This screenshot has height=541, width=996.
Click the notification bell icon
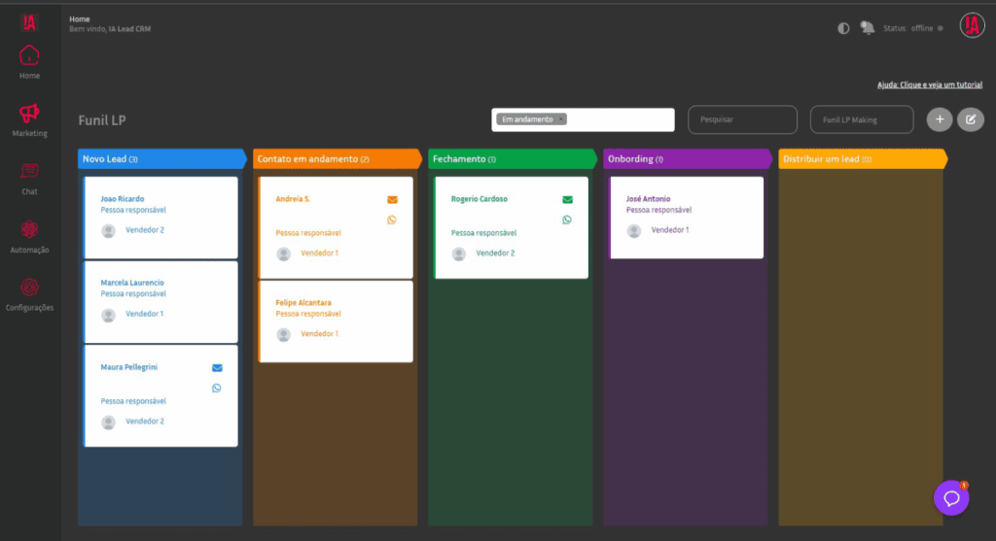[868, 28]
